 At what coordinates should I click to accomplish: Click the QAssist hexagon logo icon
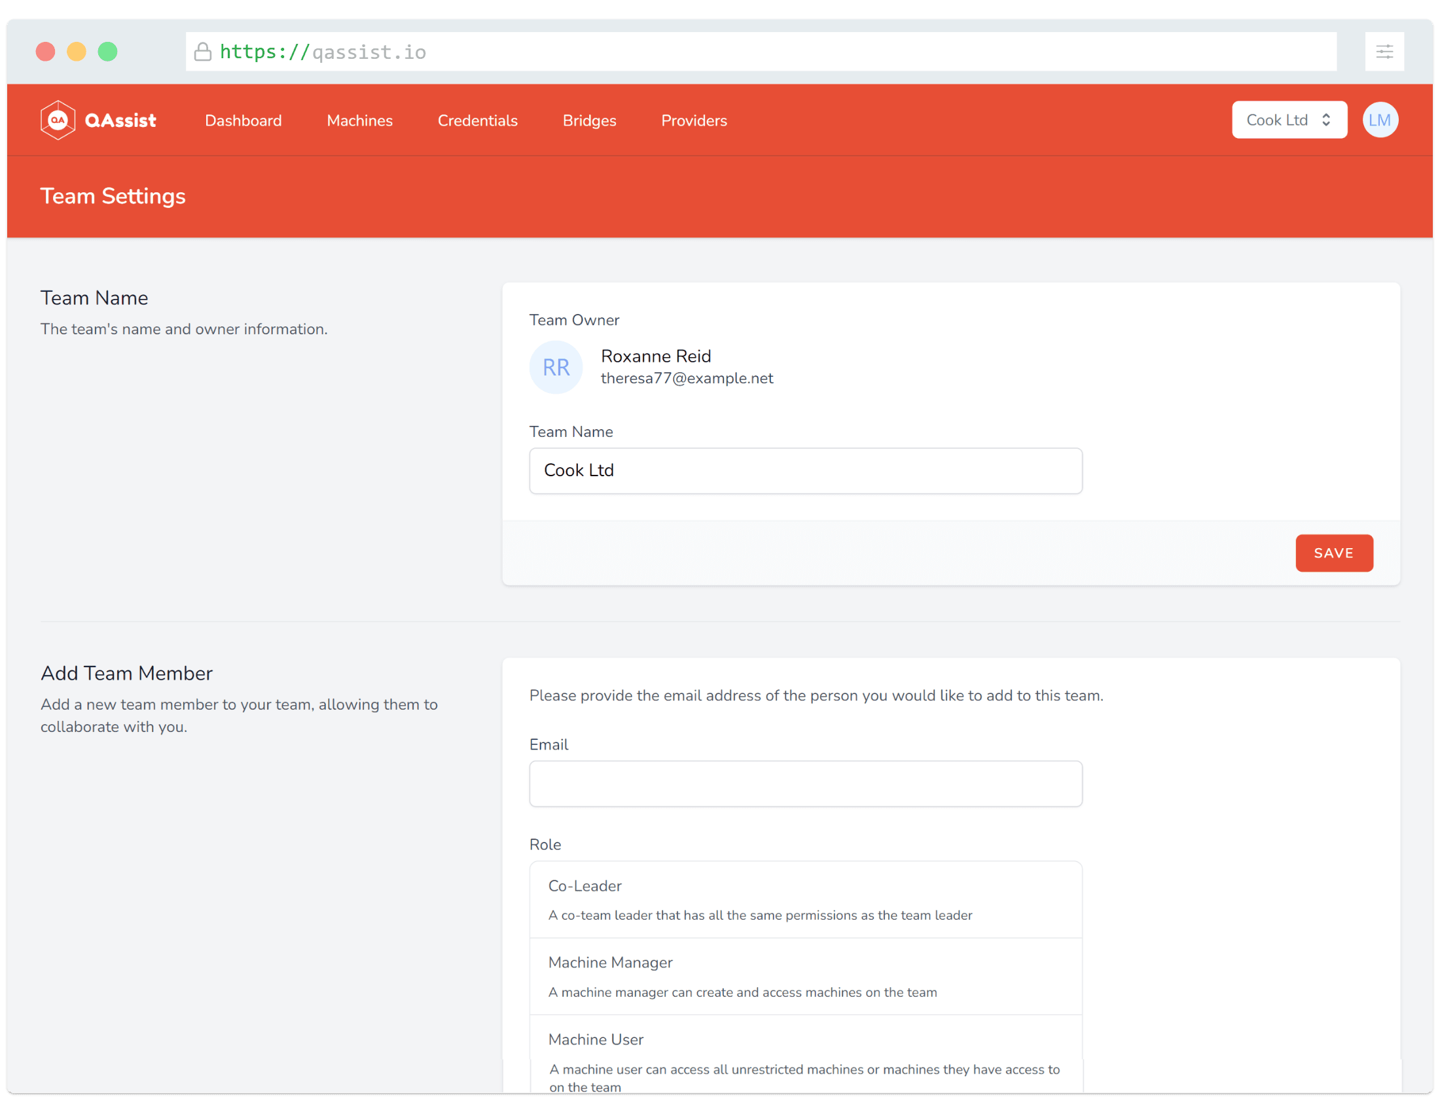[58, 120]
